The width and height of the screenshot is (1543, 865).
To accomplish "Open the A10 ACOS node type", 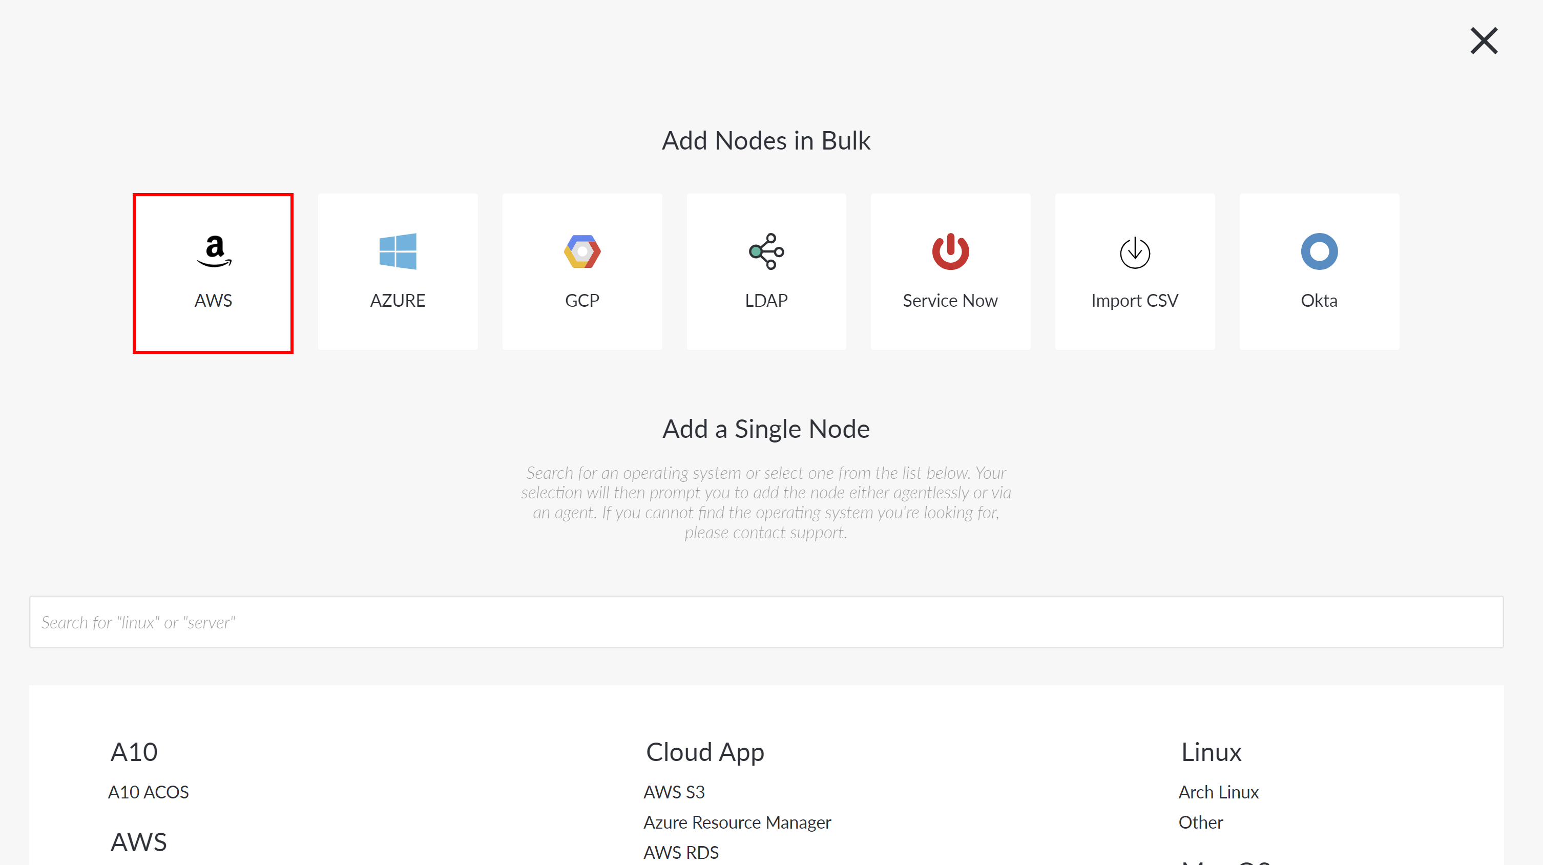I will (x=148, y=792).
